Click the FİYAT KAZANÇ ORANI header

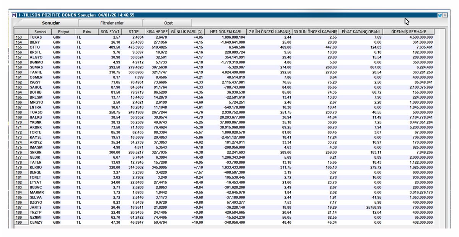click(360, 32)
